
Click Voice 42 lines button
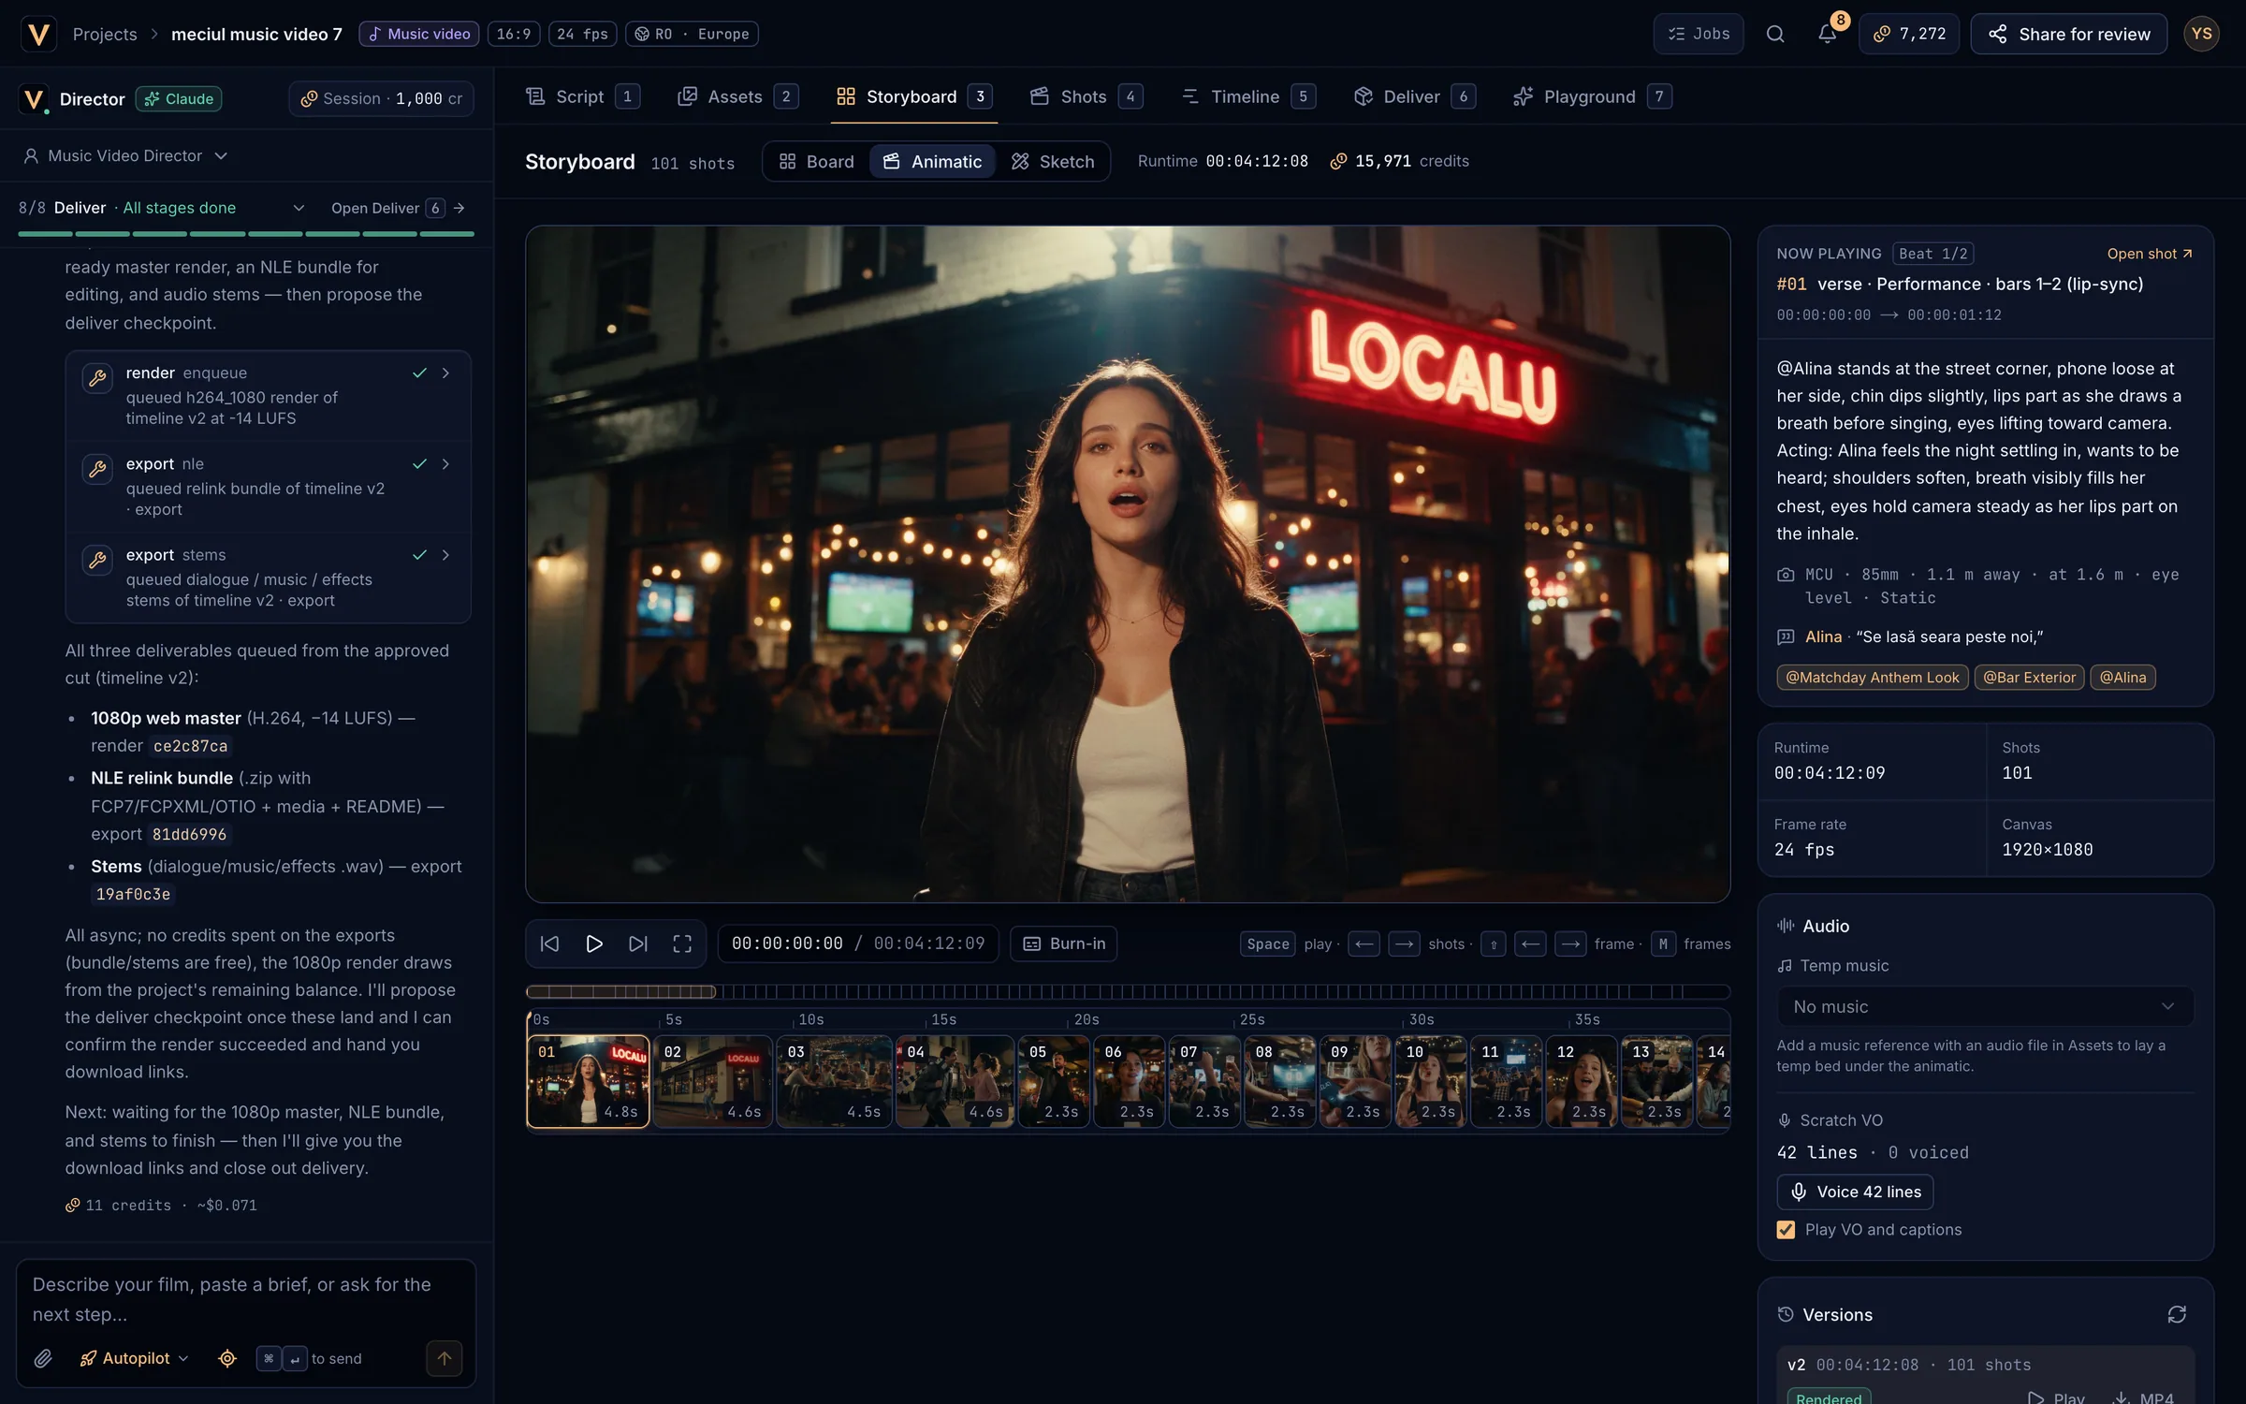[x=1855, y=1192]
